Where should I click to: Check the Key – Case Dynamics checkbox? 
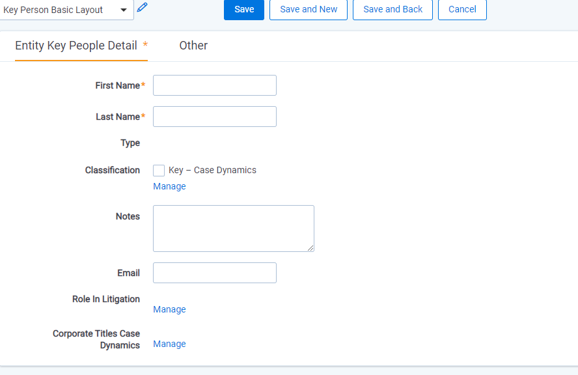tap(159, 171)
